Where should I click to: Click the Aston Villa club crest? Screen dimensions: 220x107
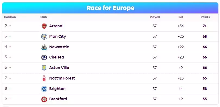(x=44, y=68)
